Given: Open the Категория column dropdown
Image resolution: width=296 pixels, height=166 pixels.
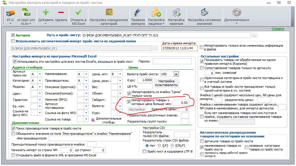Looking at the screenshot, I should [x=40, y=81].
